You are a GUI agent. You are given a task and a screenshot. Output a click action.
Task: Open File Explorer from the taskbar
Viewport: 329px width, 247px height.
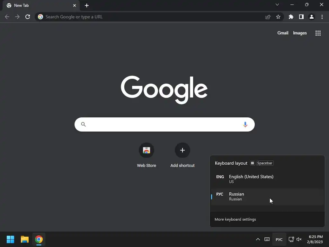[x=24, y=239]
